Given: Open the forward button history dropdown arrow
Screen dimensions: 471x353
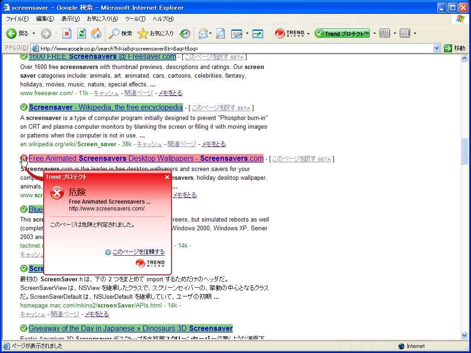Looking at the screenshot, I should 56,33.
